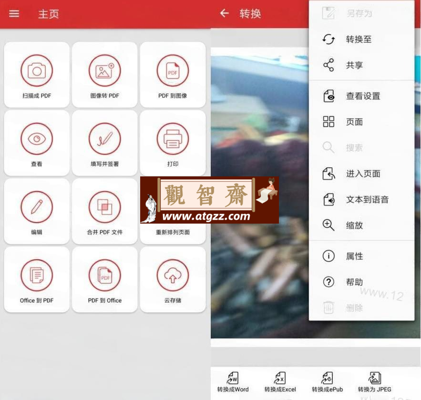This screenshot has width=421, height=400.
Task: Select '文本到语音' (Text to speech) menu entry
Action: pos(362,199)
